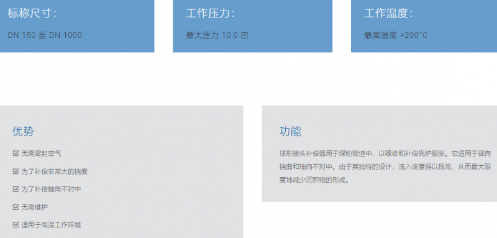Viewport: 497px width, 238px height.
Task: Click the 适用于高温工作环境 list item text
Action: [x=51, y=225]
